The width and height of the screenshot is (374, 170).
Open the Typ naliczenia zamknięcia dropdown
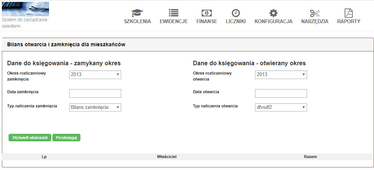pyautogui.click(x=95, y=107)
